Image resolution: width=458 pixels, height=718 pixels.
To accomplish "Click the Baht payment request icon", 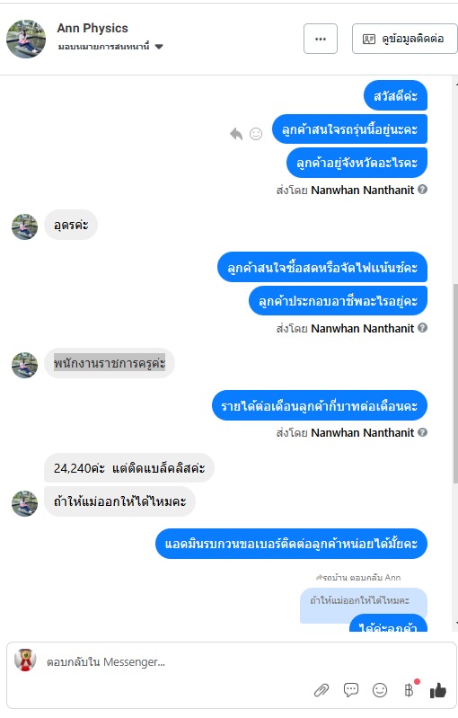I will (410, 689).
